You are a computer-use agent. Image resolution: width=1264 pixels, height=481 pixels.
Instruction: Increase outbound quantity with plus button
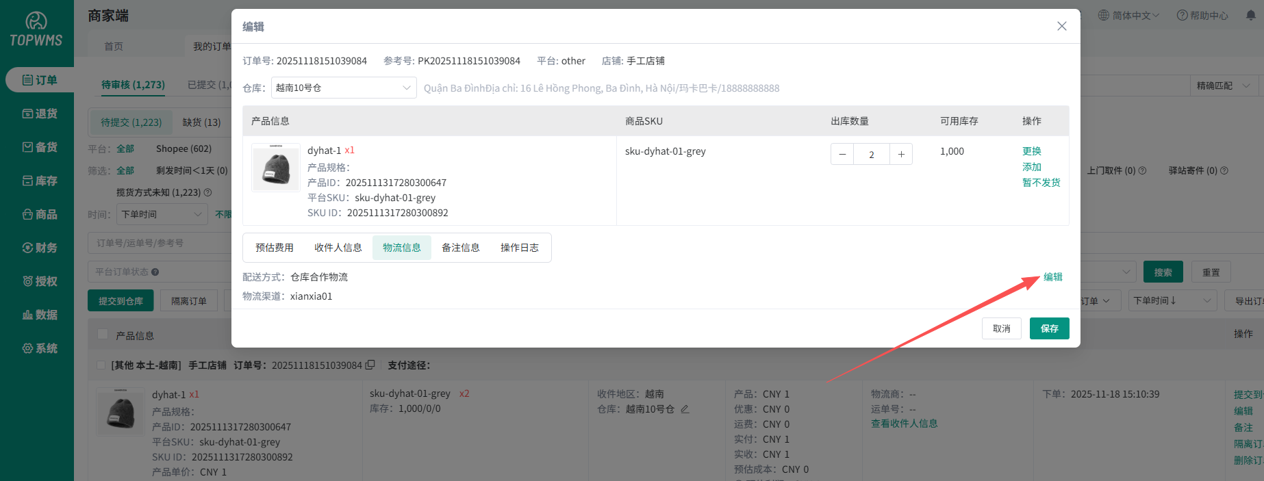(901, 154)
